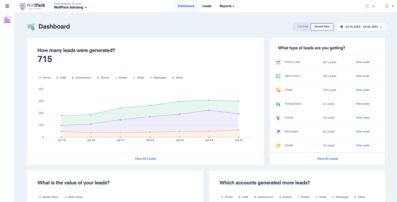Switch to Live Data mode
Image resolution: width=397 pixels, height=202 pixels.
pyautogui.click(x=302, y=27)
